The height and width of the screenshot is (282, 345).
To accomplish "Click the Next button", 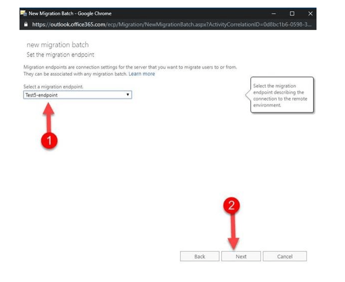I will (241, 256).
